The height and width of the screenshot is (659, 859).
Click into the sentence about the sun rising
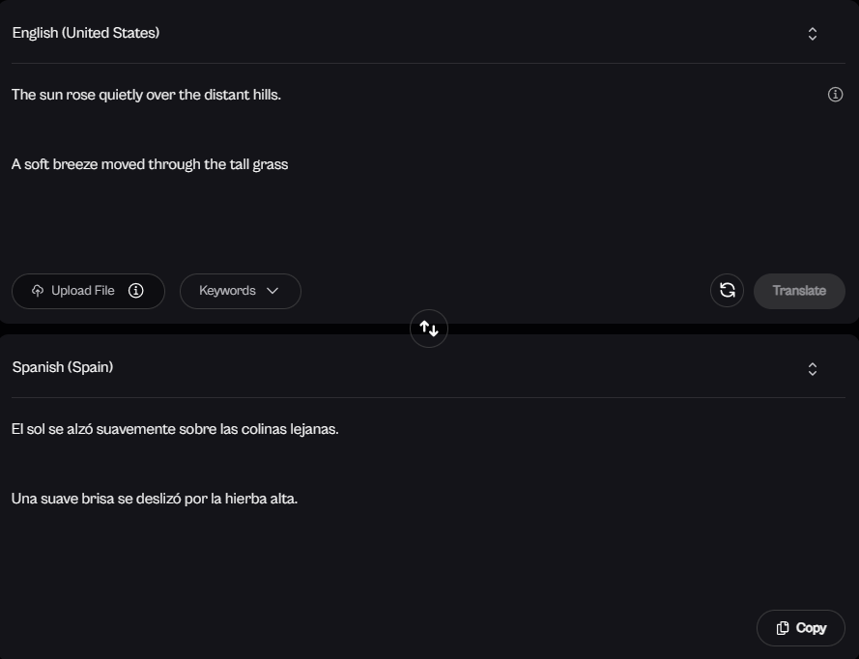(146, 95)
